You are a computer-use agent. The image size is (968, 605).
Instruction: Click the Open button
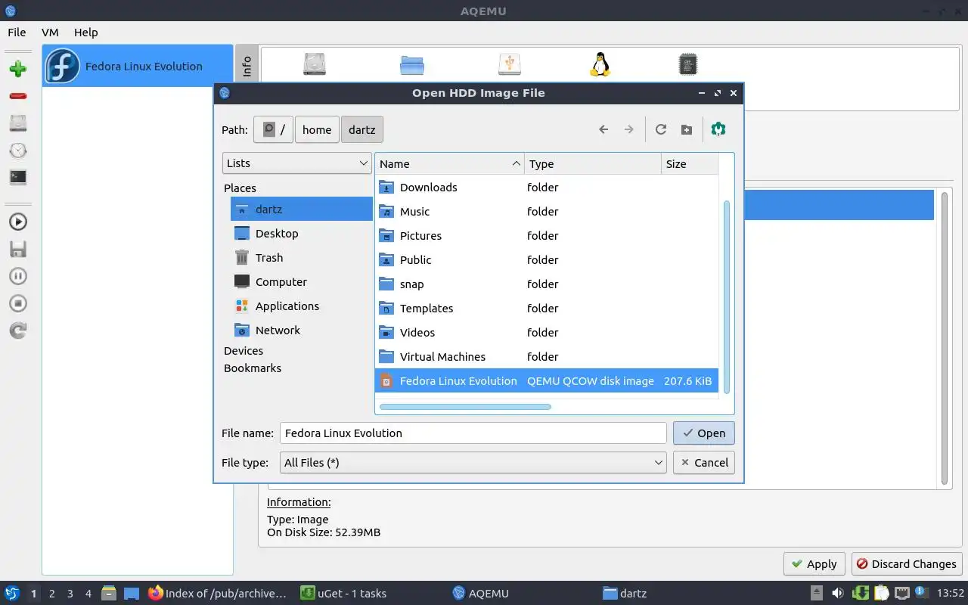coord(703,433)
